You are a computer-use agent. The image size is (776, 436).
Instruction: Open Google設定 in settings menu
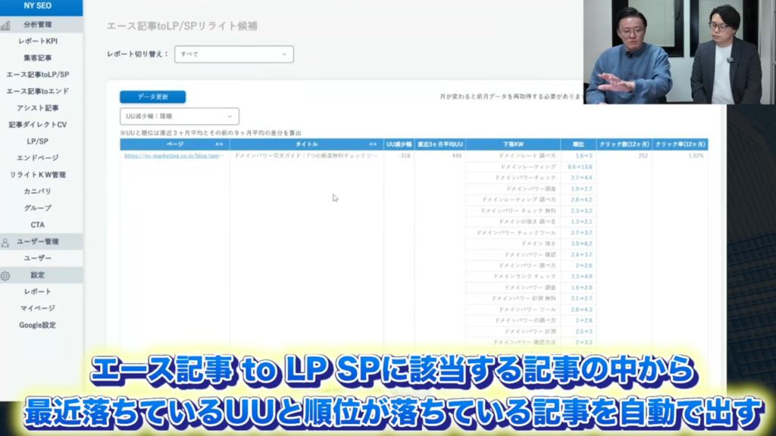(x=37, y=325)
